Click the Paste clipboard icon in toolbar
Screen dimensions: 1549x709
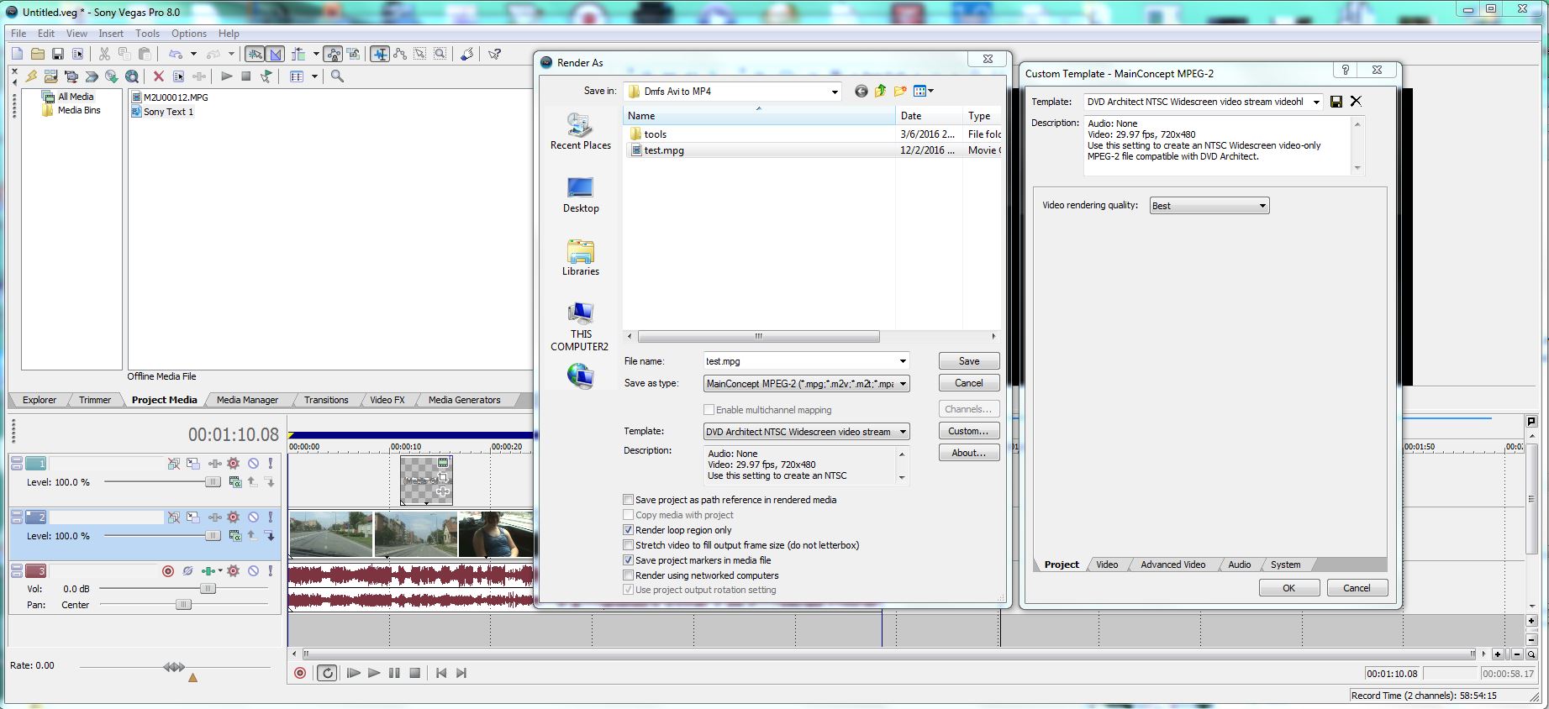145,54
